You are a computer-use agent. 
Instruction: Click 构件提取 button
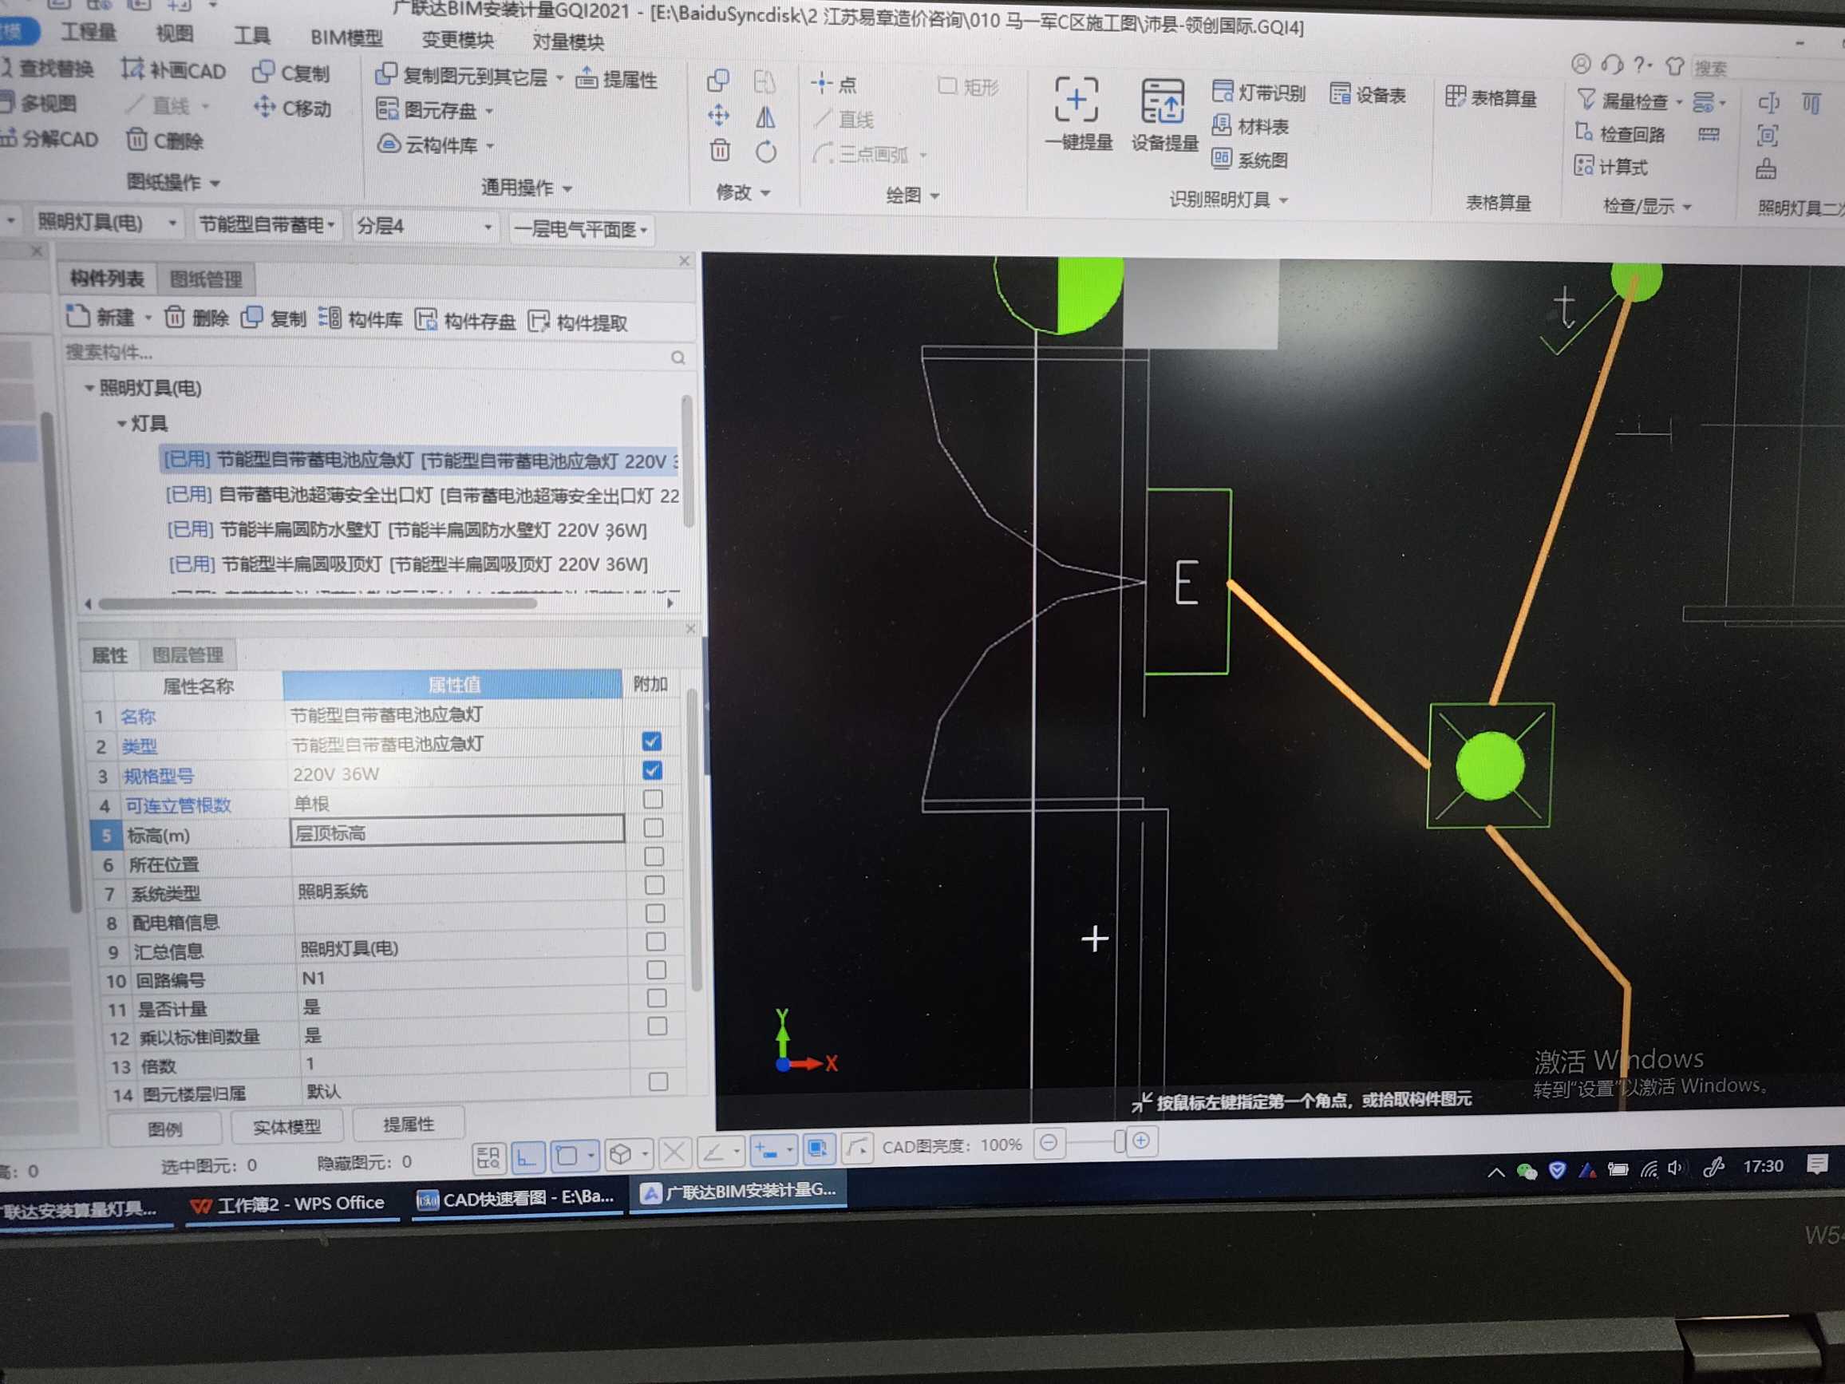579,321
